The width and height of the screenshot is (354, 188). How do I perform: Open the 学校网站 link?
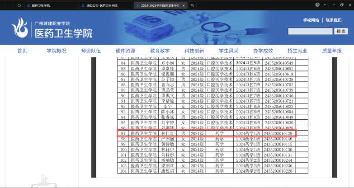311,20
